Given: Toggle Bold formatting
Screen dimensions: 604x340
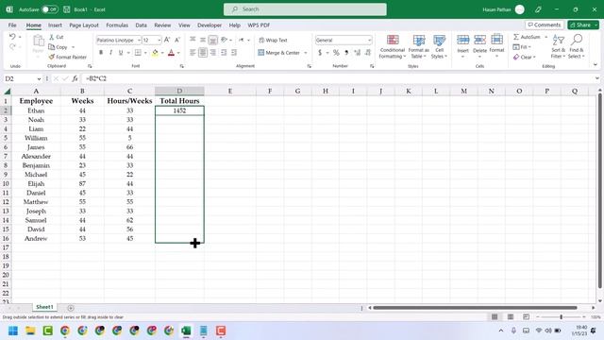Looking at the screenshot, I should pyautogui.click(x=101, y=53).
